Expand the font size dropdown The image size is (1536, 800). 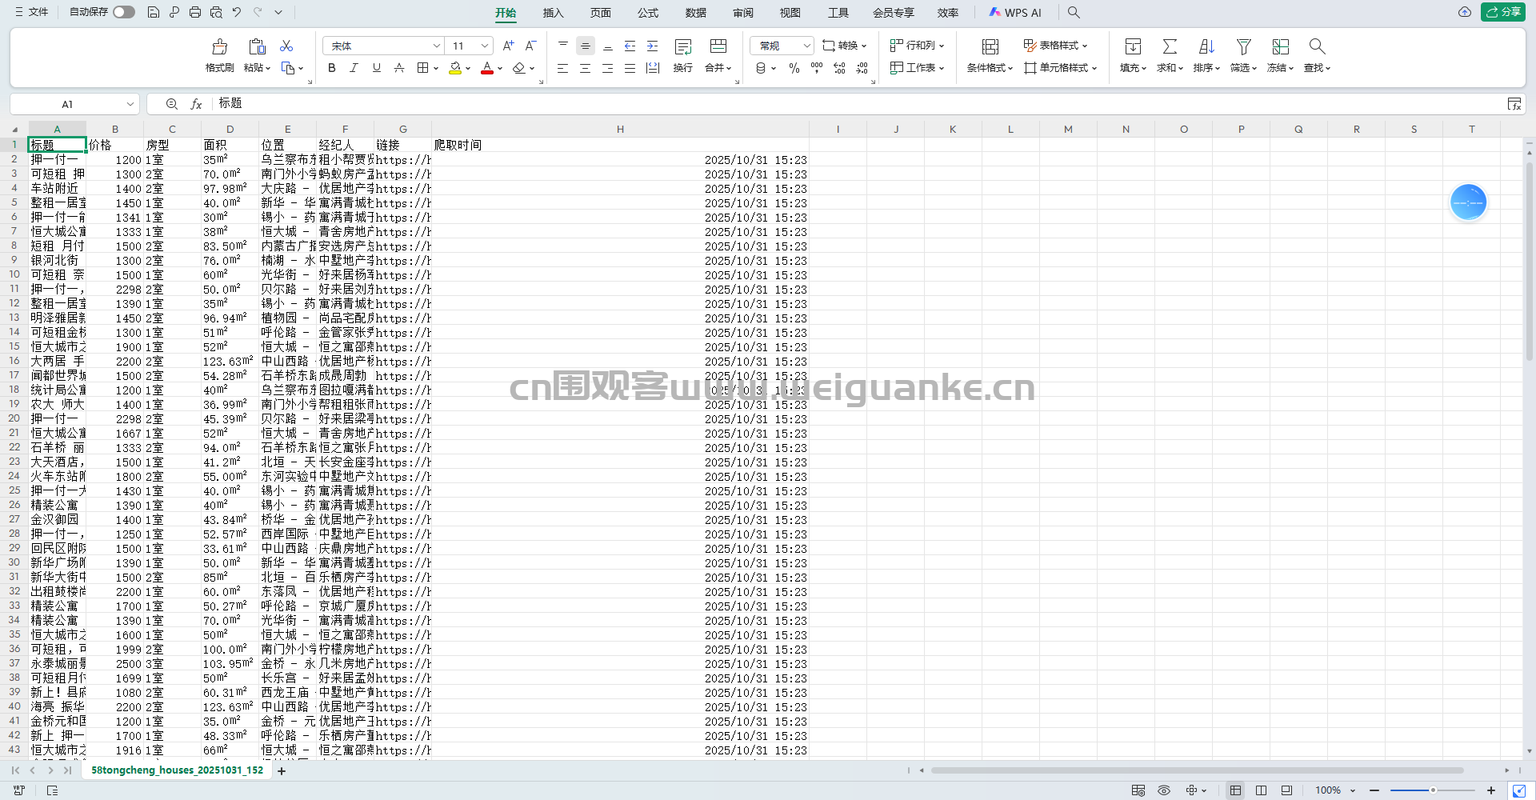[485, 46]
